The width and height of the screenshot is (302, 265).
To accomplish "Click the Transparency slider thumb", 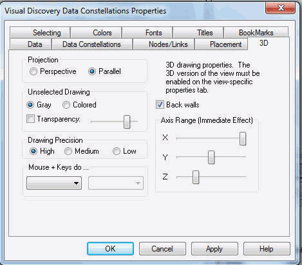I will (x=127, y=122).
